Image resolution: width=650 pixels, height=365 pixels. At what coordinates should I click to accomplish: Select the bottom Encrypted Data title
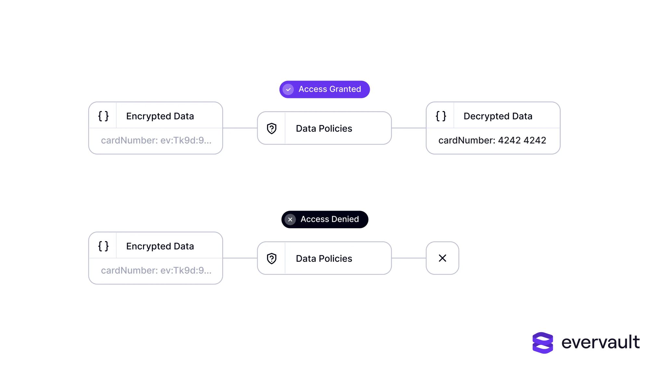pyautogui.click(x=160, y=246)
